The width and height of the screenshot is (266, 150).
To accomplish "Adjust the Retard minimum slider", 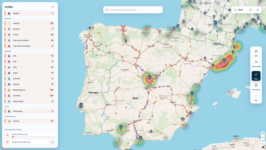I will tap(33, 137).
